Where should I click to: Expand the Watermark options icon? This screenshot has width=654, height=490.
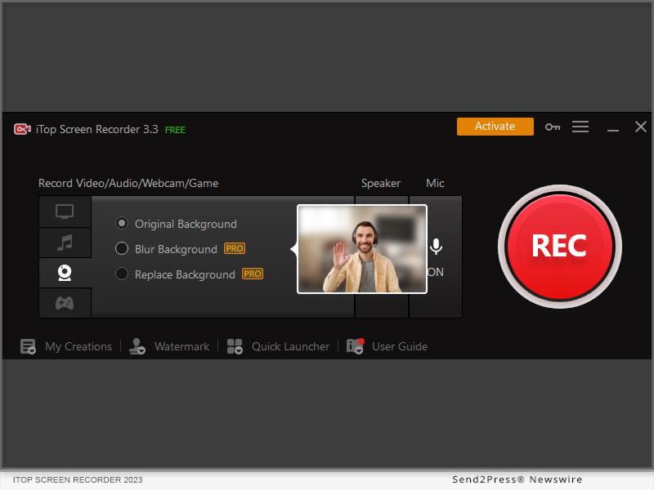[x=137, y=346]
